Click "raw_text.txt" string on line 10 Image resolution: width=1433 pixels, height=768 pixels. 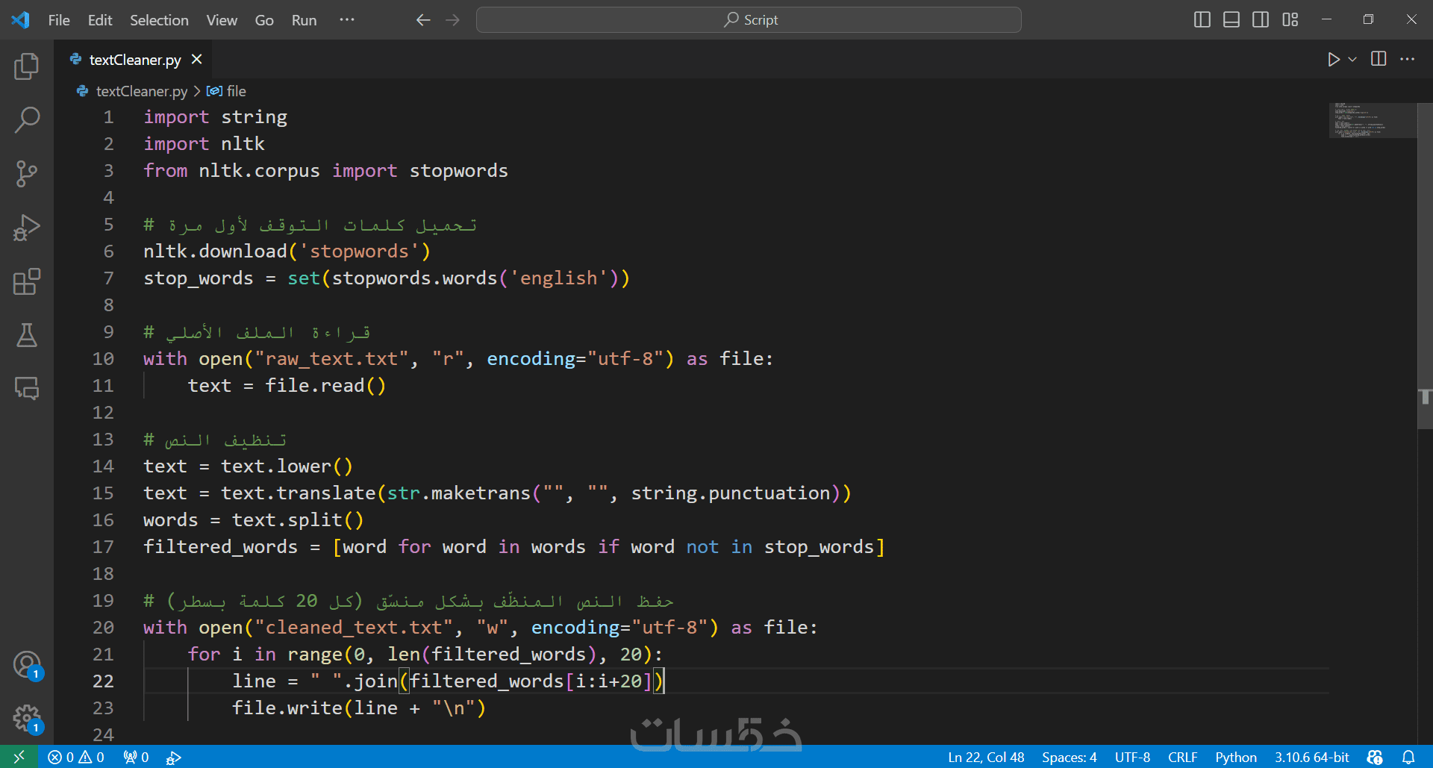331,359
